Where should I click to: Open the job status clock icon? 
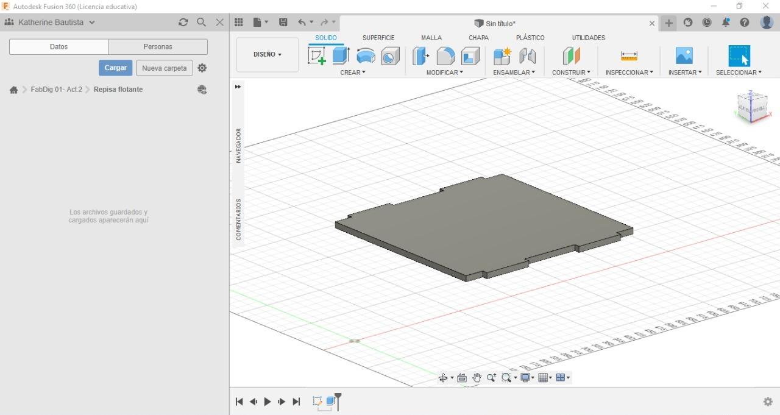tap(707, 23)
